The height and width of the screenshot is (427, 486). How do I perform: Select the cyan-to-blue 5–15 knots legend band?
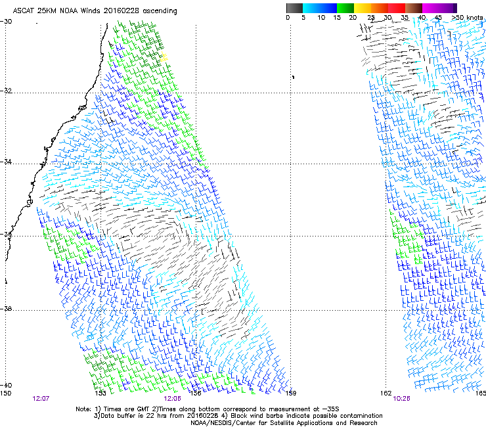[320, 8]
